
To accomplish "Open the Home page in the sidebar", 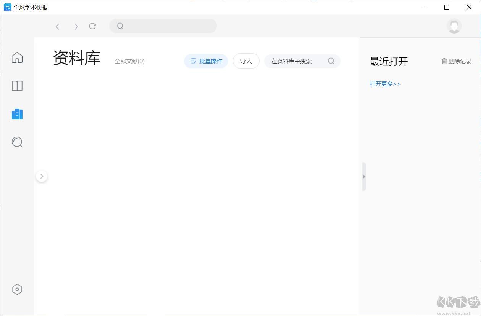I will (x=17, y=57).
